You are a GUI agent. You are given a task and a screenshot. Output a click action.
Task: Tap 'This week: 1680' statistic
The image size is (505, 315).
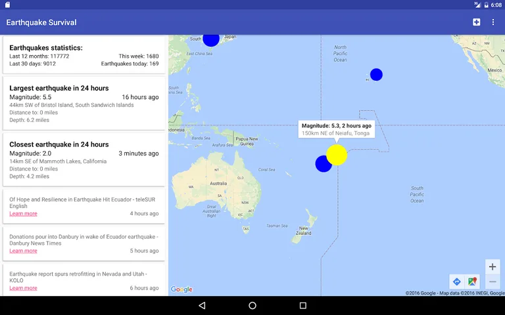pyautogui.click(x=139, y=56)
